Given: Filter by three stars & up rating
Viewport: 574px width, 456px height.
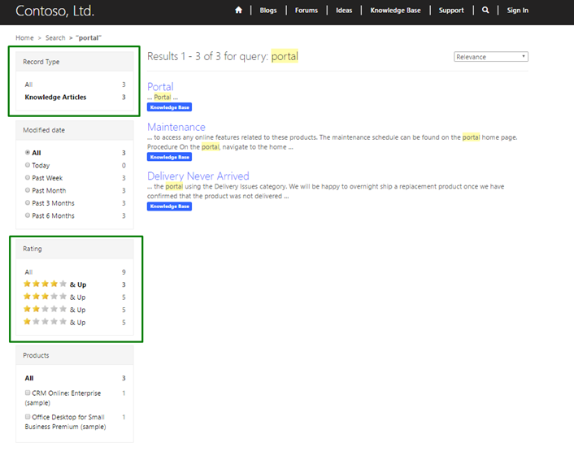Looking at the screenshot, I should [x=54, y=297].
